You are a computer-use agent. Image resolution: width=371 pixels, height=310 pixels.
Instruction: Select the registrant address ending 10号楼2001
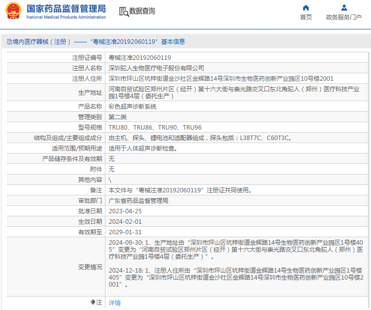tap(221, 79)
